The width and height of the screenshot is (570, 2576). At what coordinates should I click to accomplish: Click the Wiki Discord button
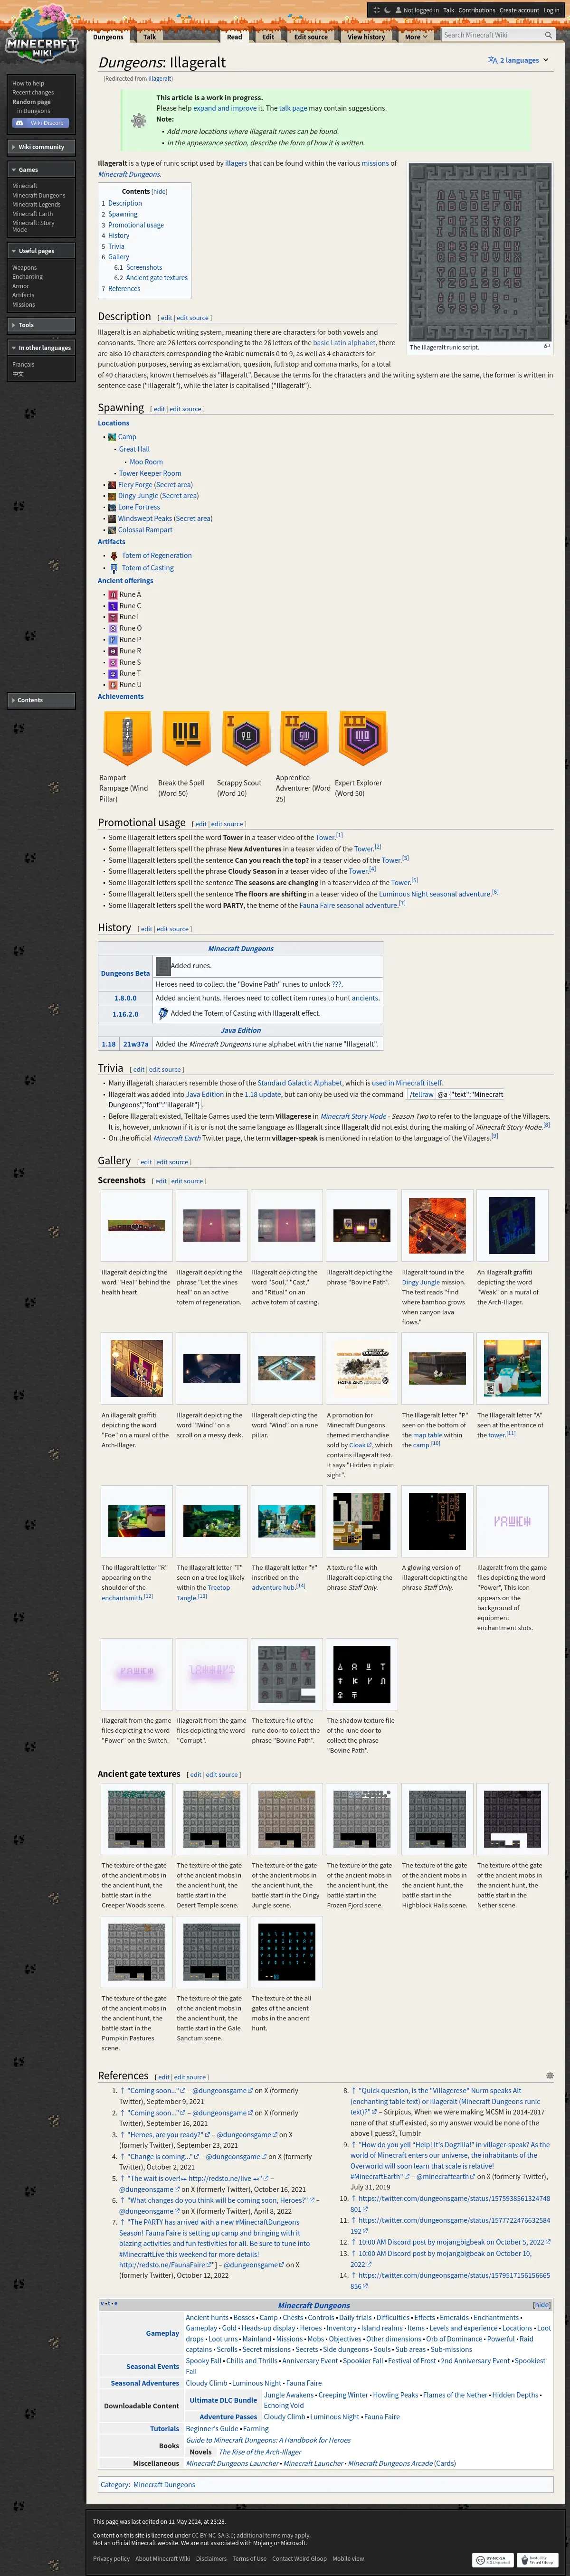tap(40, 123)
